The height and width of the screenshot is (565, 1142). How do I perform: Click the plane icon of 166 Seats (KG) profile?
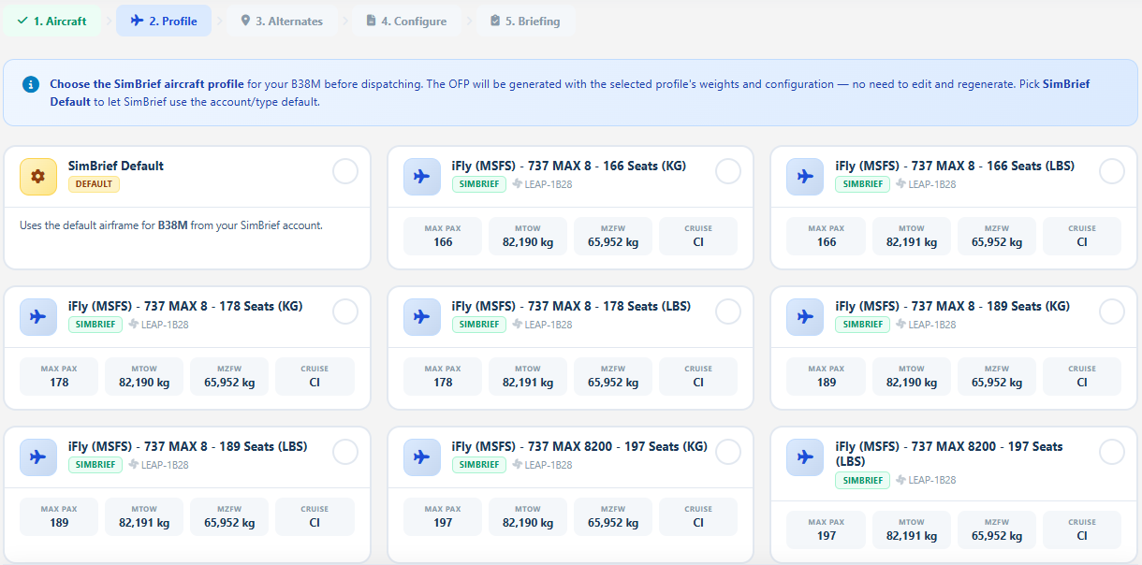click(422, 177)
